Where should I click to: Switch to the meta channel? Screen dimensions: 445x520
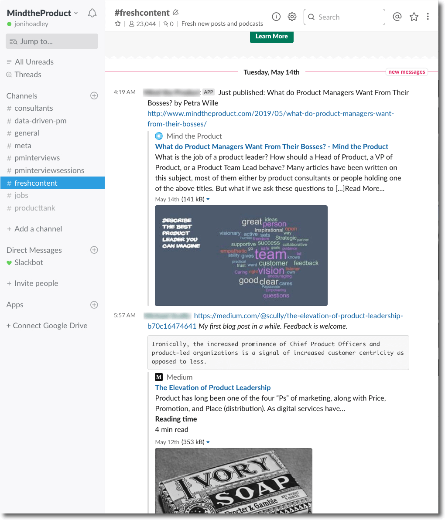coord(23,146)
